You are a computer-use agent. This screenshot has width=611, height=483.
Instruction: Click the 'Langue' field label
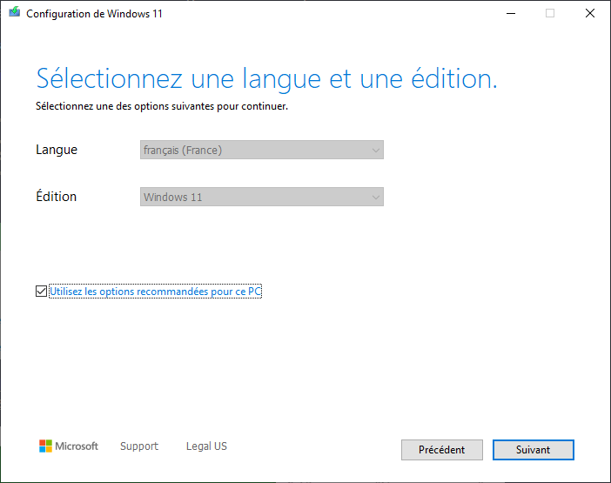[x=57, y=150]
